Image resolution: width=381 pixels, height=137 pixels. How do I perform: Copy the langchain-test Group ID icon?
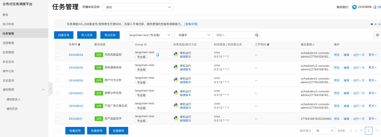pos(157,55)
